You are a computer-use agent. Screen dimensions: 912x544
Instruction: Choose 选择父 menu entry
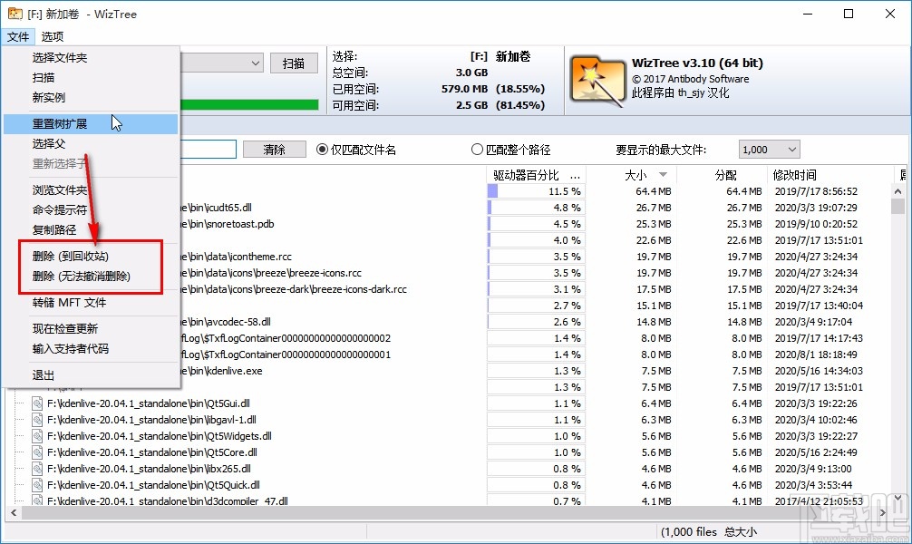[x=90, y=144]
